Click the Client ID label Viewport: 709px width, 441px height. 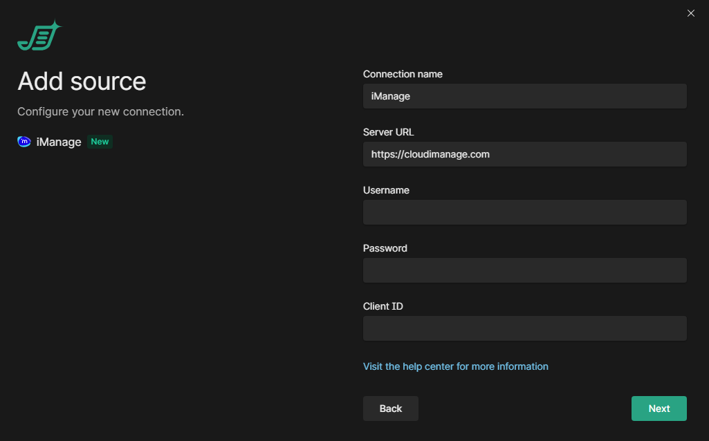383,306
